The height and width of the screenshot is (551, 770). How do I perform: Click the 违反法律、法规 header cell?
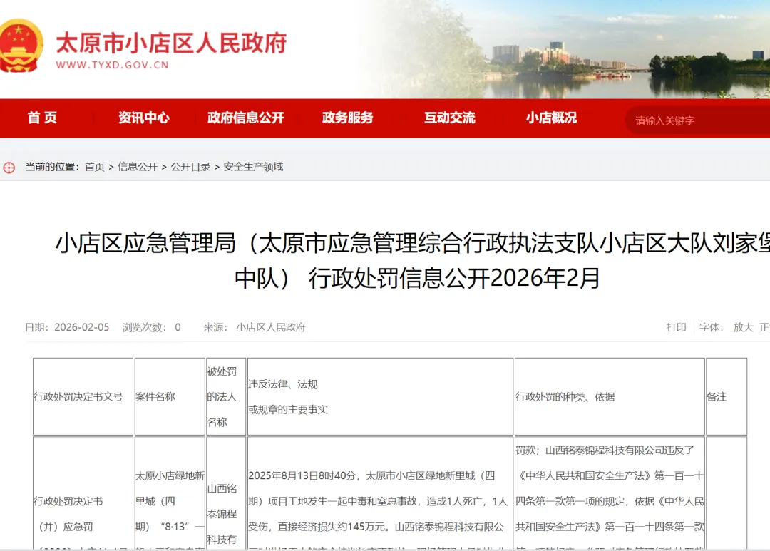click(380, 396)
